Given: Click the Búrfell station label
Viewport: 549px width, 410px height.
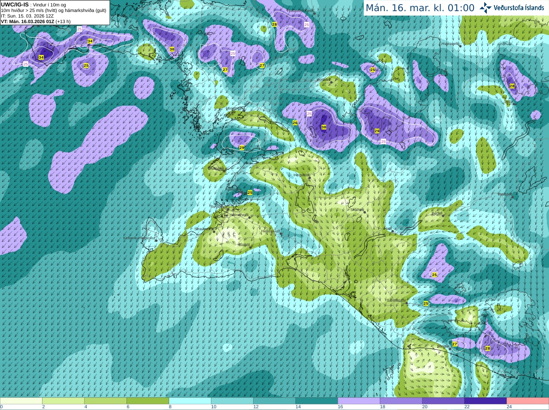Looking at the screenshot, I should [x=437, y=213].
